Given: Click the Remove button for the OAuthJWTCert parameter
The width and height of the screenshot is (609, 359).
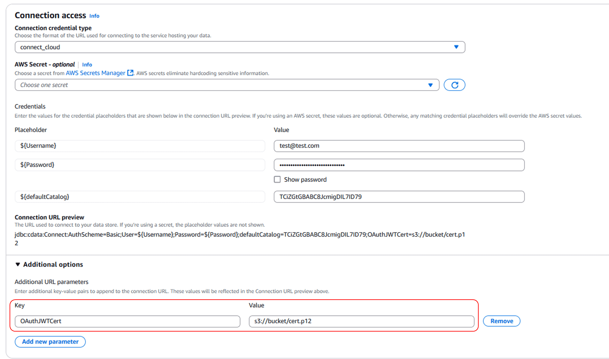Looking at the screenshot, I should point(501,321).
